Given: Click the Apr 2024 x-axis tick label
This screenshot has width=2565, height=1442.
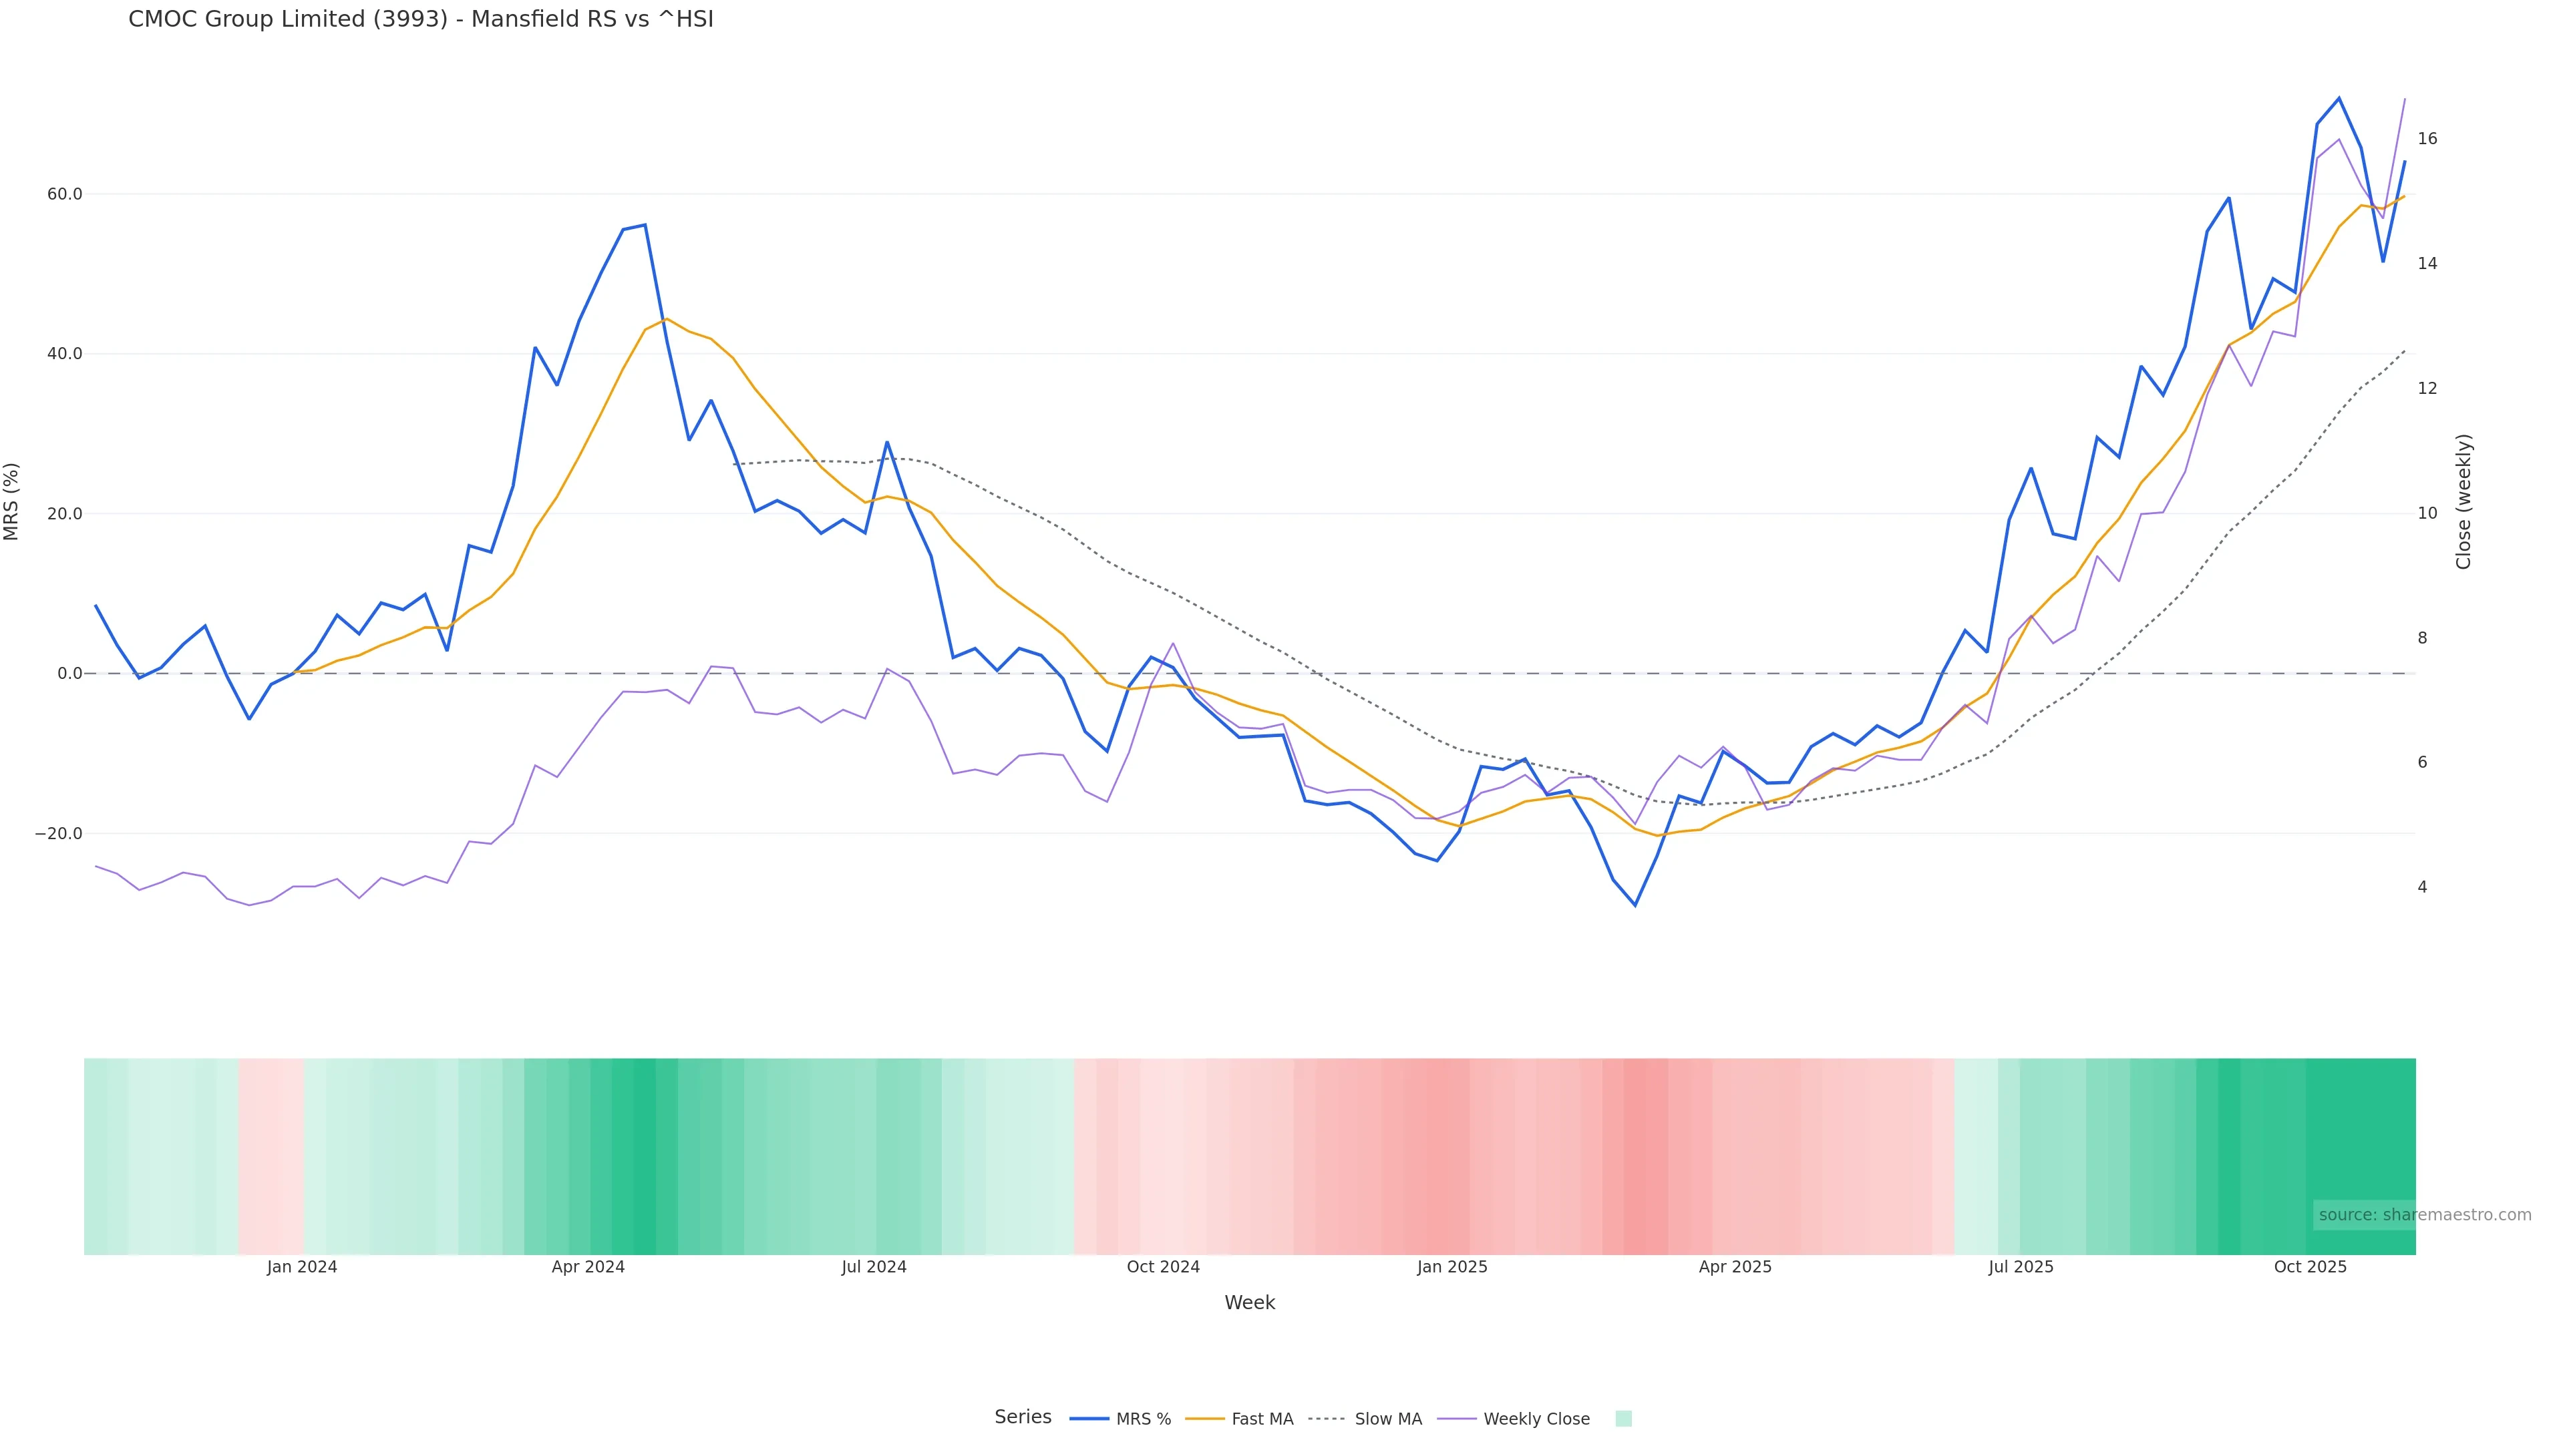Looking at the screenshot, I should tap(588, 1267).
